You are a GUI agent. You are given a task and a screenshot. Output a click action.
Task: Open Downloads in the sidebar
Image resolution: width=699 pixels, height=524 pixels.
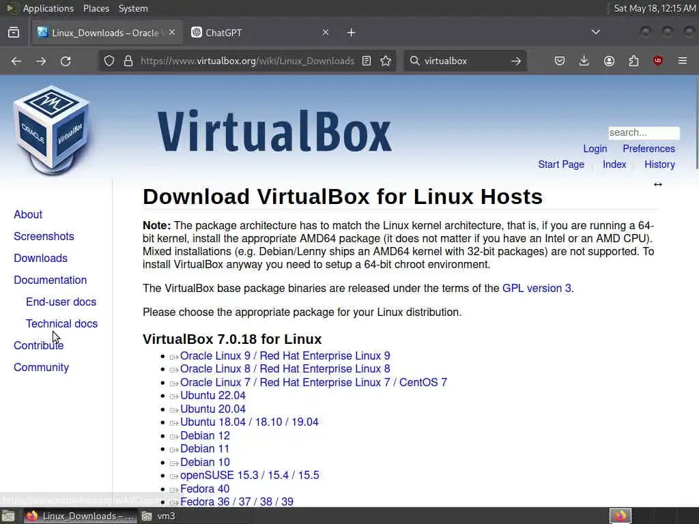click(x=40, y=258)
